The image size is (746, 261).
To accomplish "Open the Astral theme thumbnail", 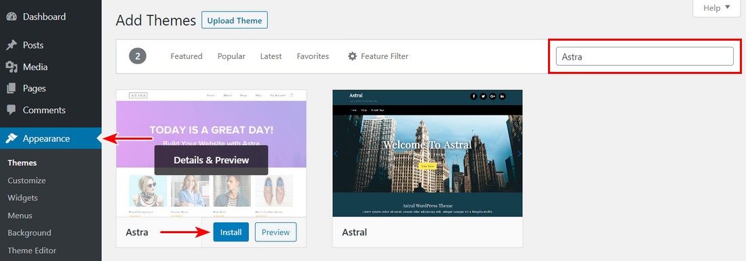I will click(x=427, y=153).
